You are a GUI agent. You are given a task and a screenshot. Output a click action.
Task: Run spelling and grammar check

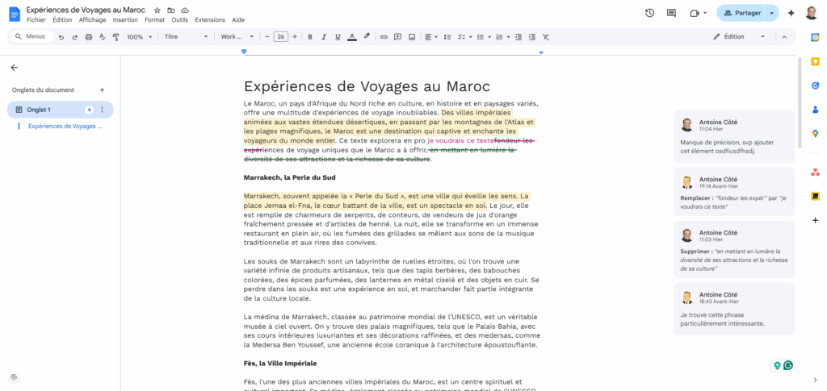pos(103,37)
